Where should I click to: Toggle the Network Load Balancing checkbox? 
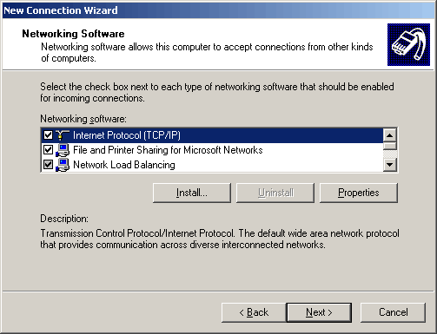pyautogui.click(x=48, y=165)
